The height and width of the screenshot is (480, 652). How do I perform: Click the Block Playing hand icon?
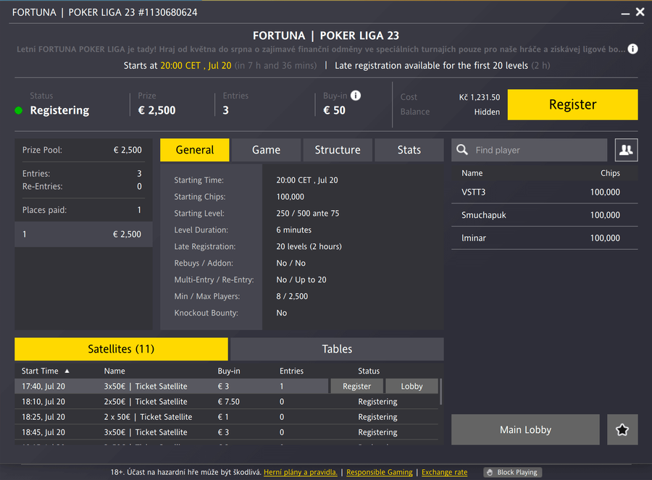(x=490, y=473)
